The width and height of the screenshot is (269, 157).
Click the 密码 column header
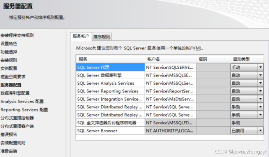tap(213, 59)
